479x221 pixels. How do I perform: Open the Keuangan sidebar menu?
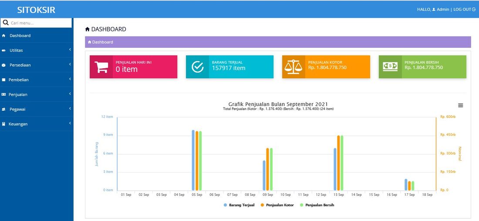pyautogui.click(x=37, y=124)
